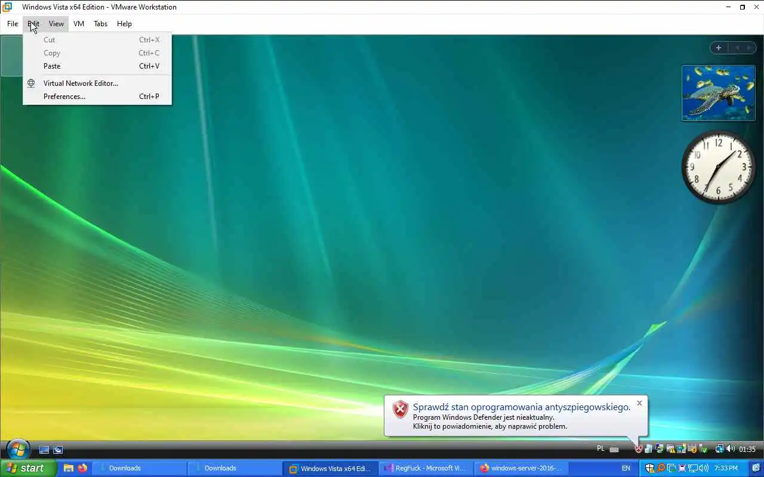Screen dimensions: 764x477
Task: Open the File menu
Action: 13,24
